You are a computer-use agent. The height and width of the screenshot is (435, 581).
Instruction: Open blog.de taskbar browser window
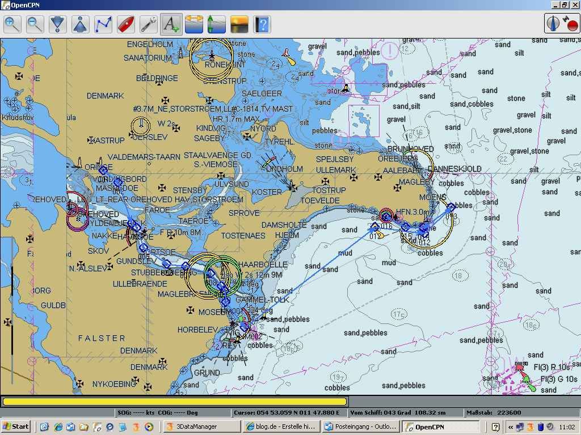280,427
